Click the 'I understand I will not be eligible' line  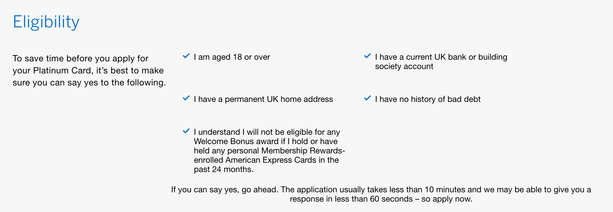(267, 132)
